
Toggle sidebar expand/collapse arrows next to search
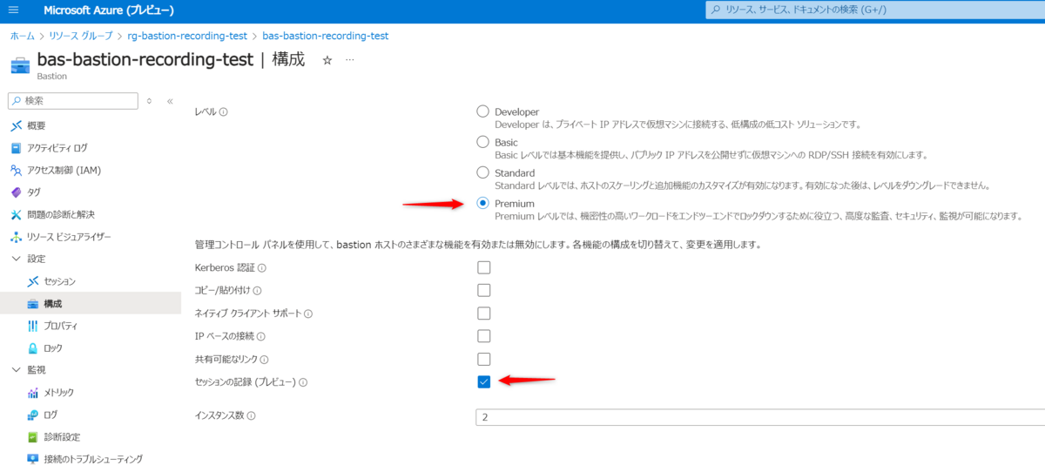point(150,101)
